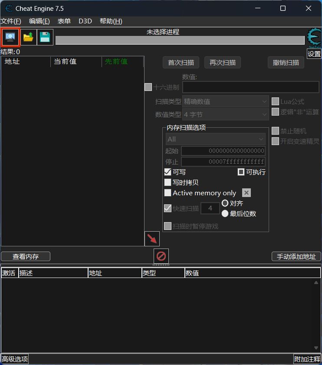The width and height of the screenshot is (322, 365).
Task: Toggle the 可执行 checkbox
Action: (x=241, y=172)
